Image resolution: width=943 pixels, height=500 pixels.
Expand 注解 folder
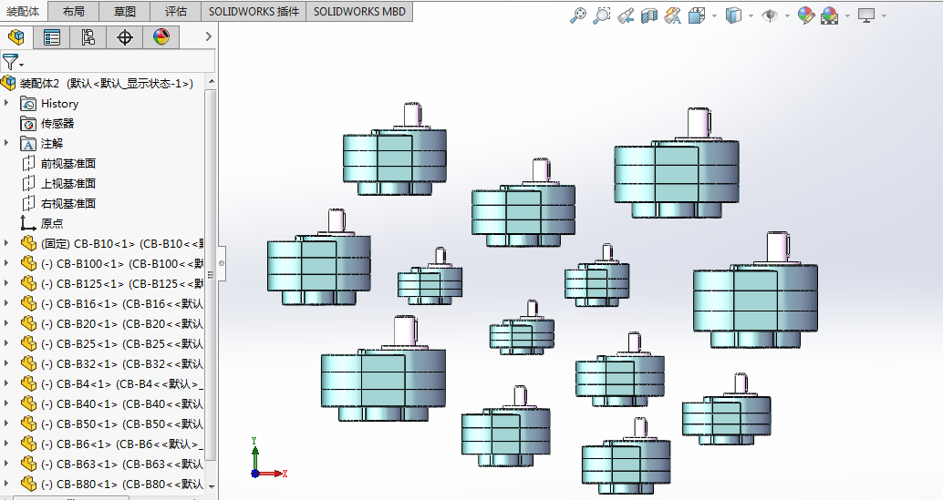pos(6,143)
